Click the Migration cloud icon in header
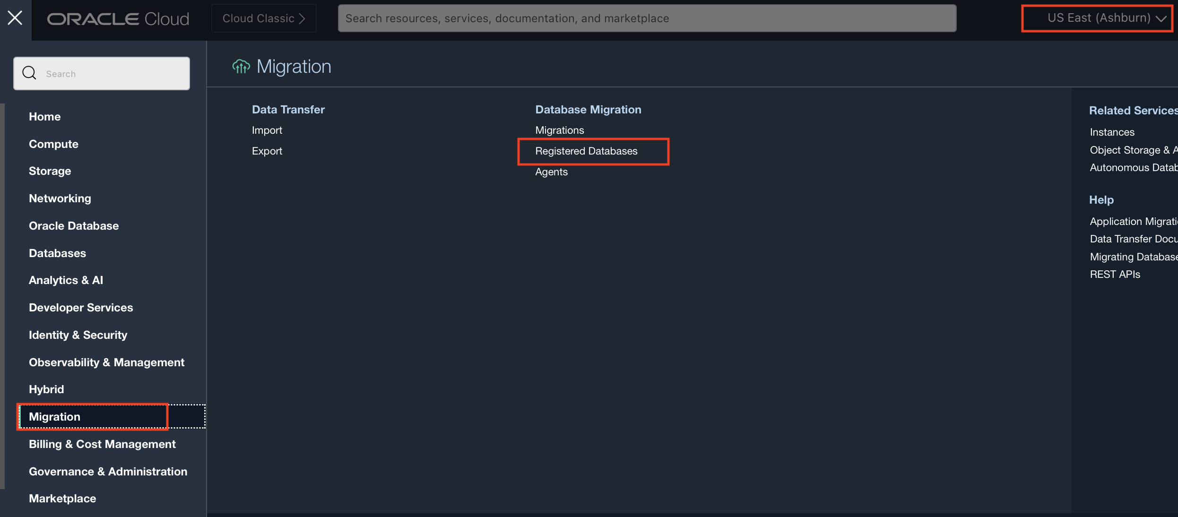Screen dimensions: 1178x517 [x=241, y=67]
